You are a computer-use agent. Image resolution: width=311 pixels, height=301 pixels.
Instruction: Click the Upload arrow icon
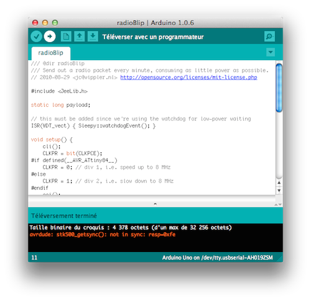coord(50,37)
